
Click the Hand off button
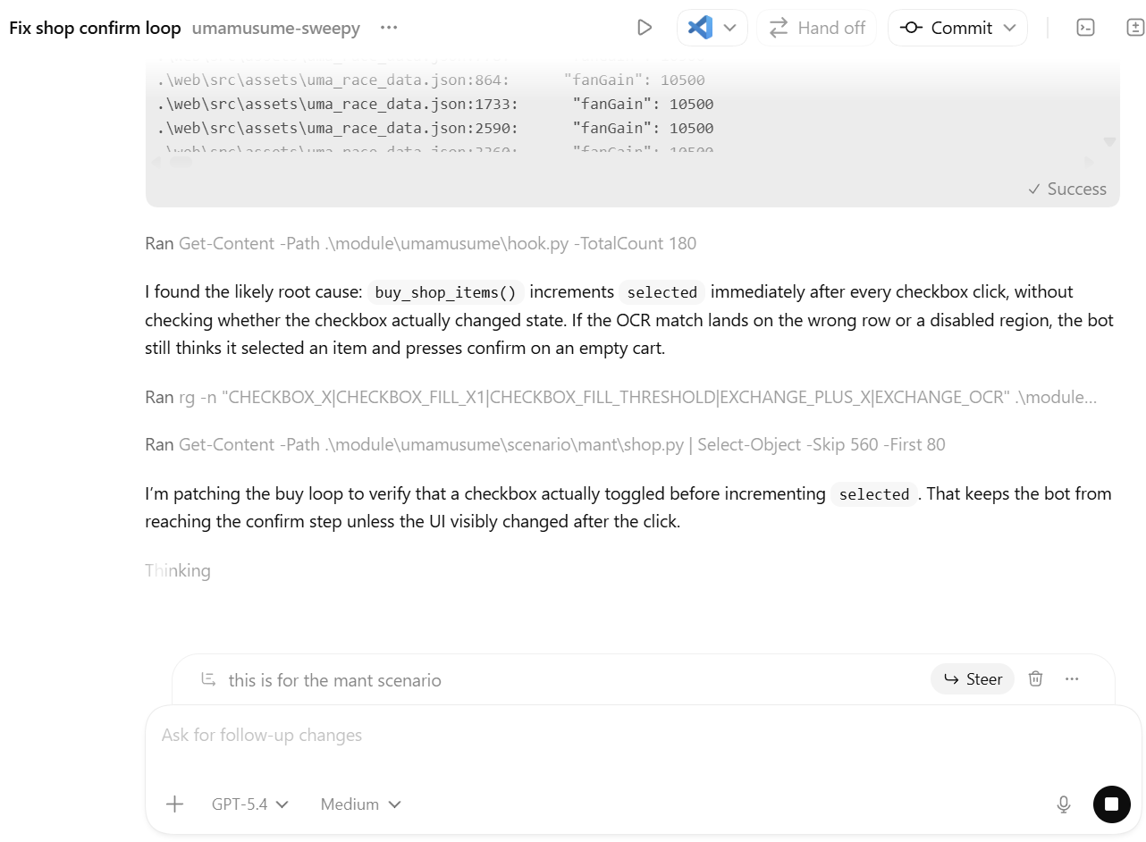coord(817,28)
